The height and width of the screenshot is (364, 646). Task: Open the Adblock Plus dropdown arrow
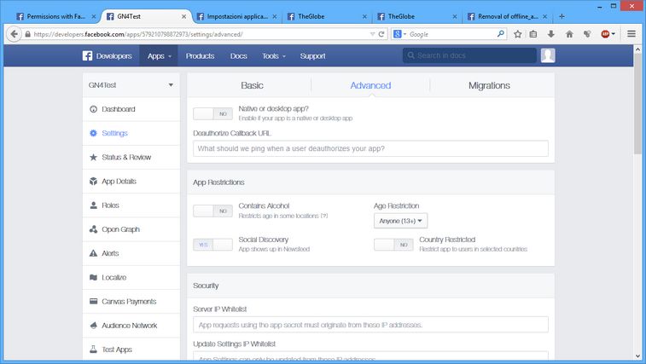pyautogui.click(x=614, y=34)
